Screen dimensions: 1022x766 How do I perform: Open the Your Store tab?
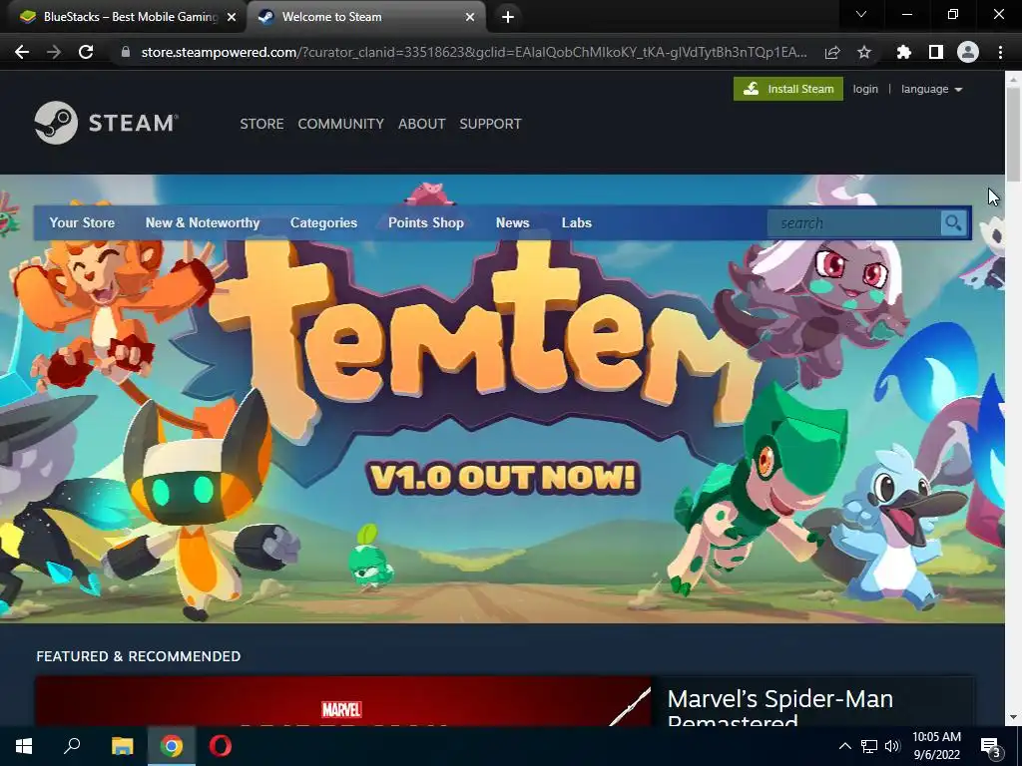pyautogui.click(x=82, y=222)
